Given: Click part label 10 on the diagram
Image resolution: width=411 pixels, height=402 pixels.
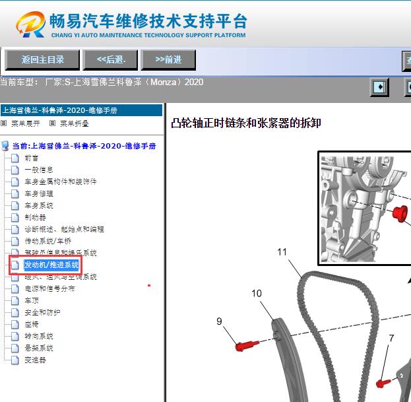Looking at the screenshot, I should (x=257, y=294).
